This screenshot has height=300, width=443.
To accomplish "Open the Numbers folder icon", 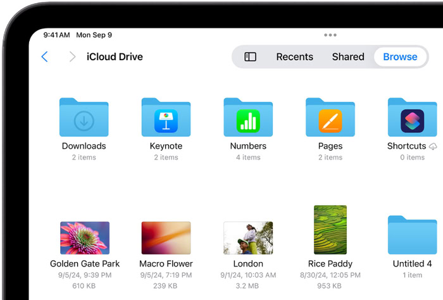I will point(248,117).
